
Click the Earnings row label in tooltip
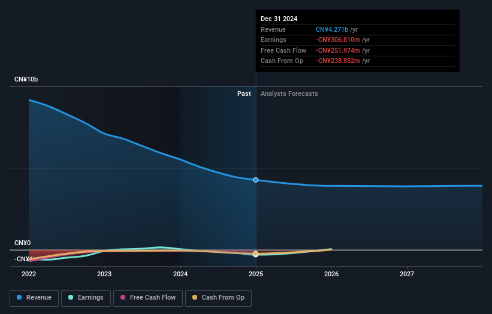click(273, 40)
